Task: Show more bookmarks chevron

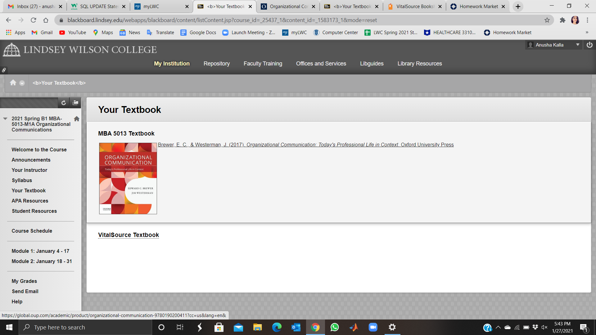Action: pos(587,33)
